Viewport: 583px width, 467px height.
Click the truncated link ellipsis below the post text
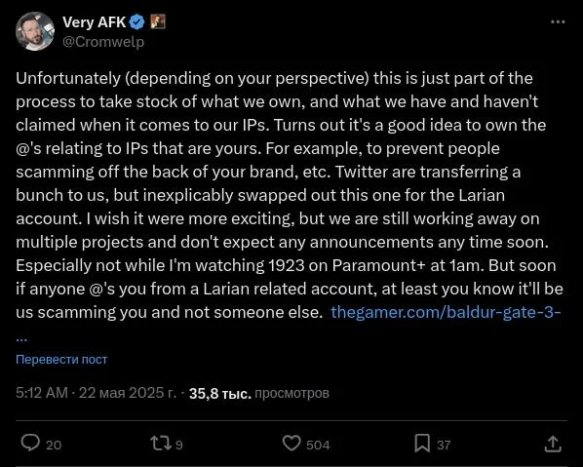click(21, 339)
